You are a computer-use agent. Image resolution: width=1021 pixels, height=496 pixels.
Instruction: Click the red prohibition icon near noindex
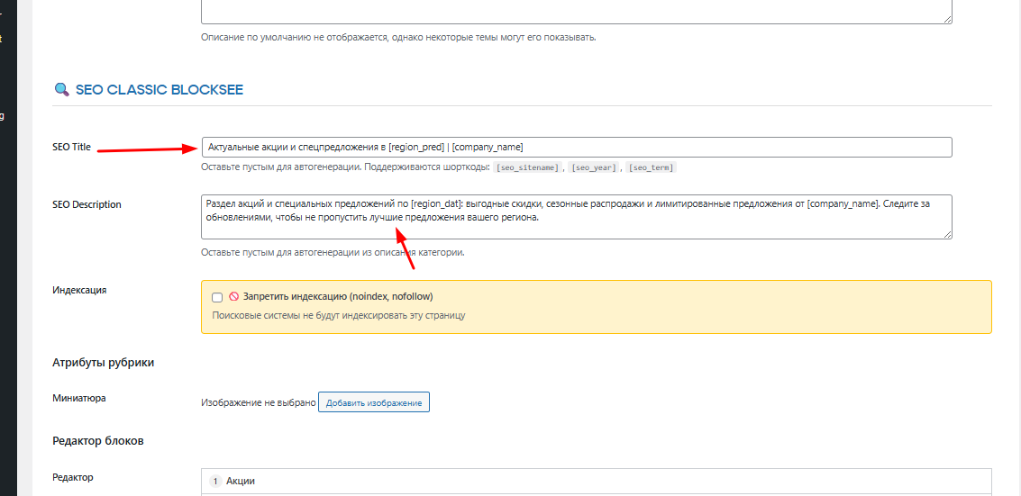click(x=232, y=296)
